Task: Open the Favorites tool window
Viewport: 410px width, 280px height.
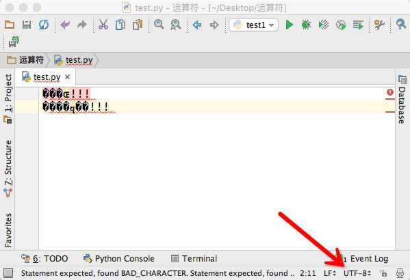Action: [8, 230]
